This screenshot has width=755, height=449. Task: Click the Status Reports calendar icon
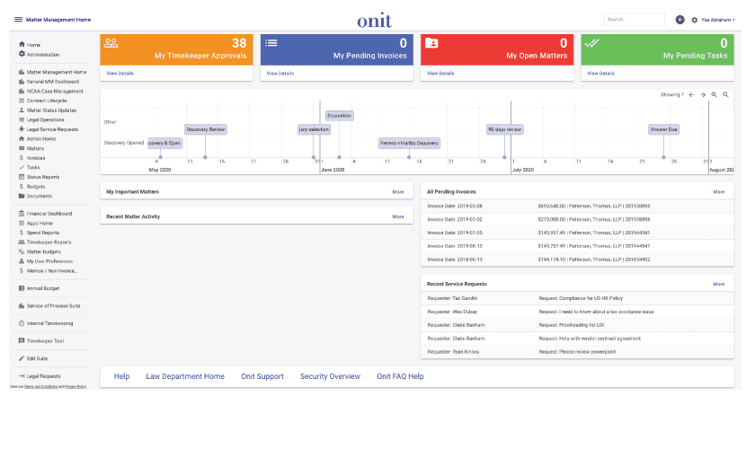tap(22, 177)
